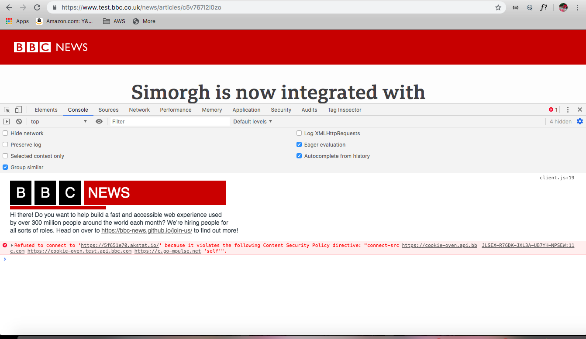This screenshot has width=586, height=339.
Task: Open the Default levels dropdown
Action: point(252,121)
